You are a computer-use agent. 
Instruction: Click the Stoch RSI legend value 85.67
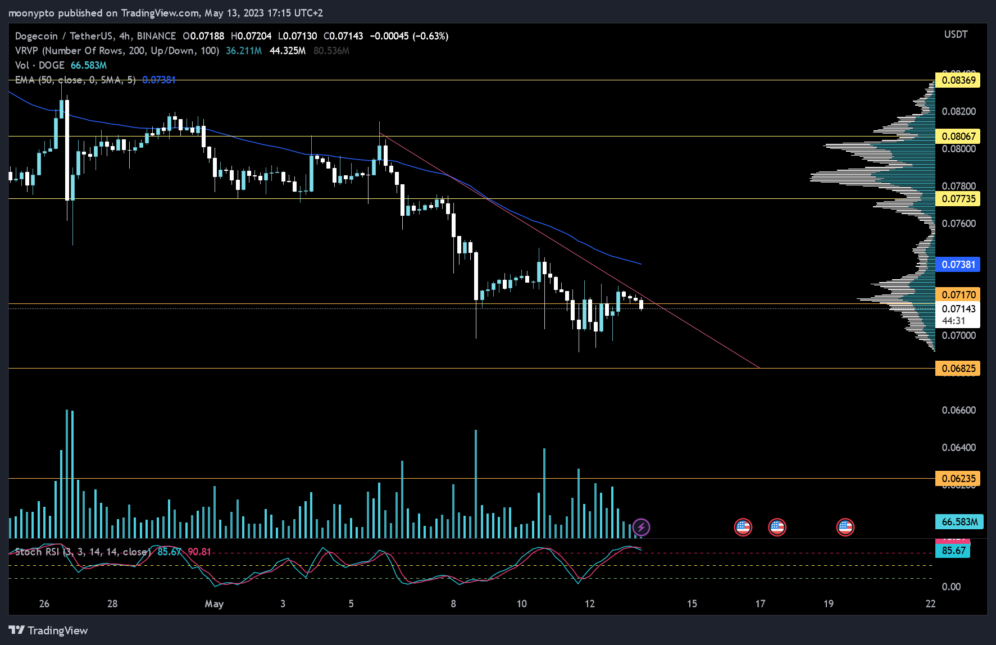click(x=169, y=552)
